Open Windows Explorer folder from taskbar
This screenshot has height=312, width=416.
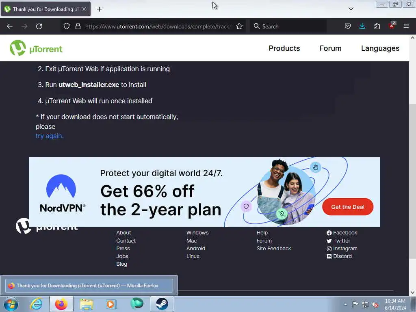tap(87, 304)
